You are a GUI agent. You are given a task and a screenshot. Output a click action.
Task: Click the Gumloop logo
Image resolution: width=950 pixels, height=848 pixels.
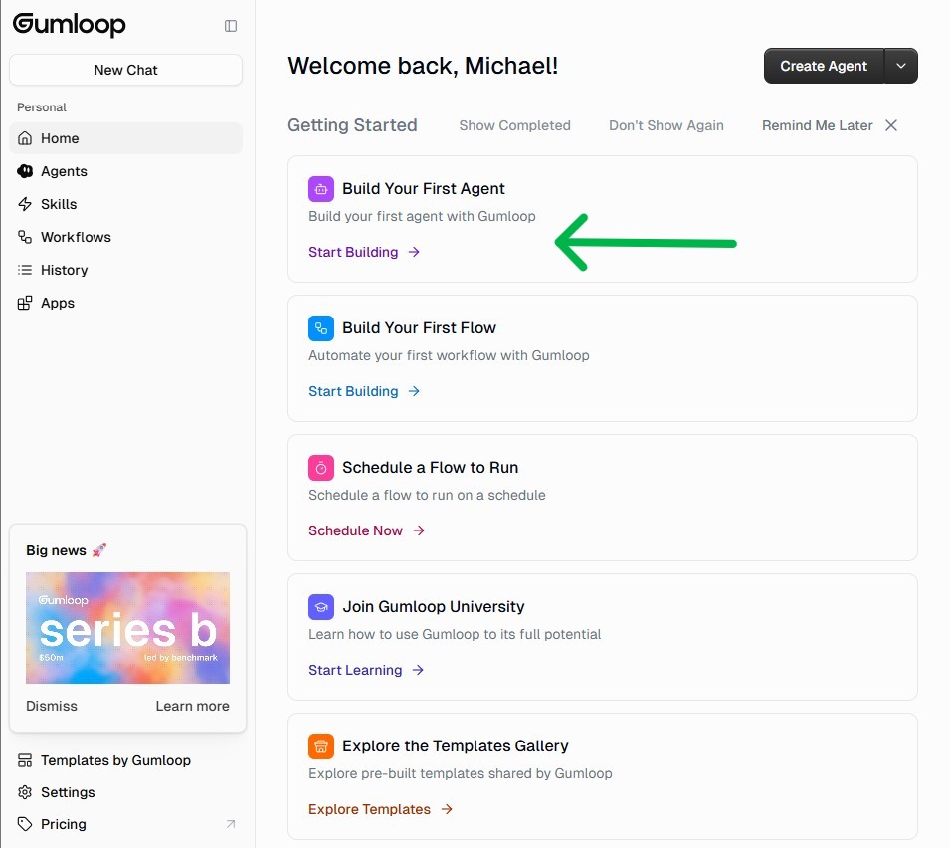click(x=70, y=25)
